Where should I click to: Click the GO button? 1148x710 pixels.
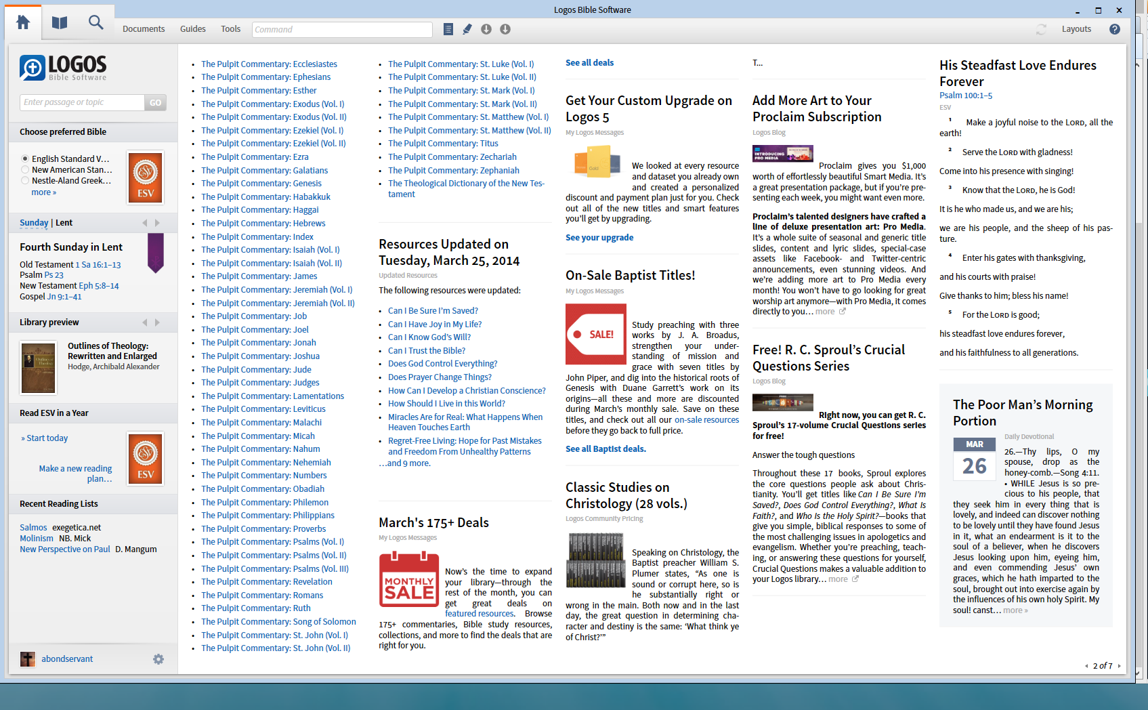point(156,102)
